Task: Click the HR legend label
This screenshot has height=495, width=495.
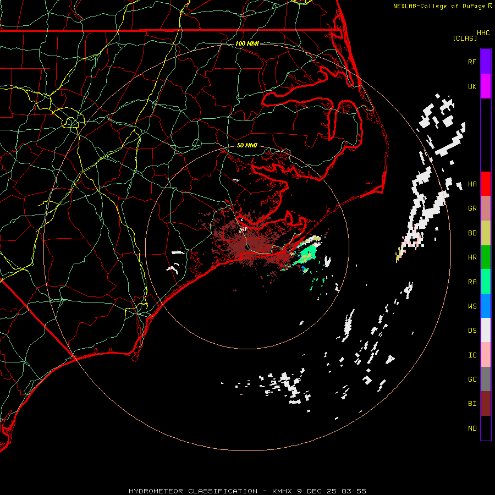Action: coord(472,257)
